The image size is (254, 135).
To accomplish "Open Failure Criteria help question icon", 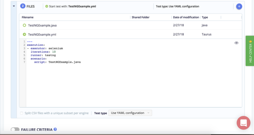I will coord(55,129).
